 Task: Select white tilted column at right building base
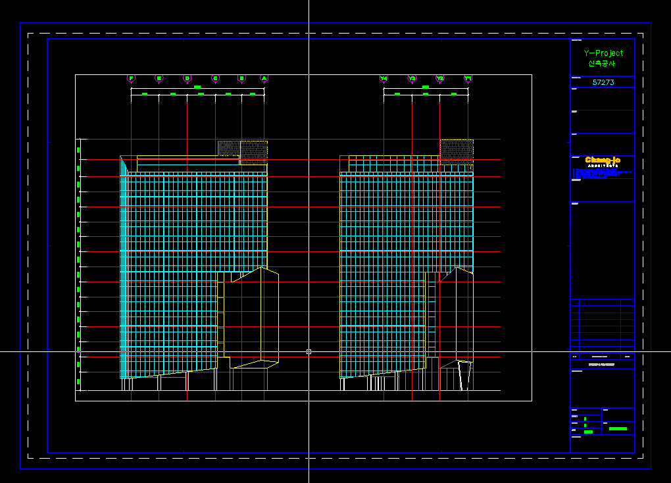(465, 375)
